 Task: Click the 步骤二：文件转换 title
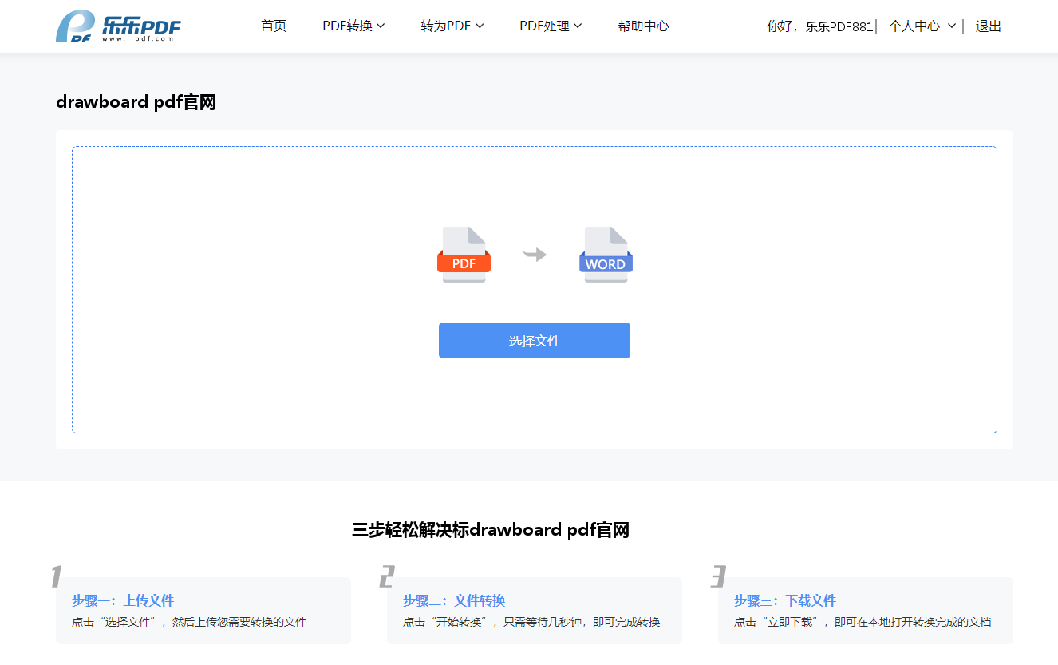[x=454, y=600]
